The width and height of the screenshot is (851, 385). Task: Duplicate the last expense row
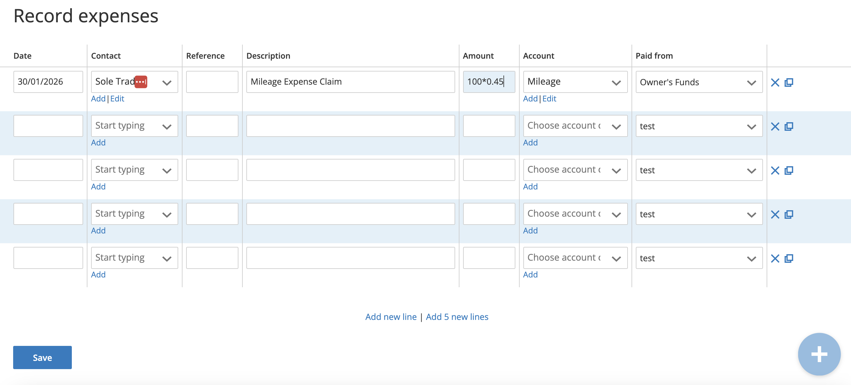pyautogui.click(x=789, y=258)
